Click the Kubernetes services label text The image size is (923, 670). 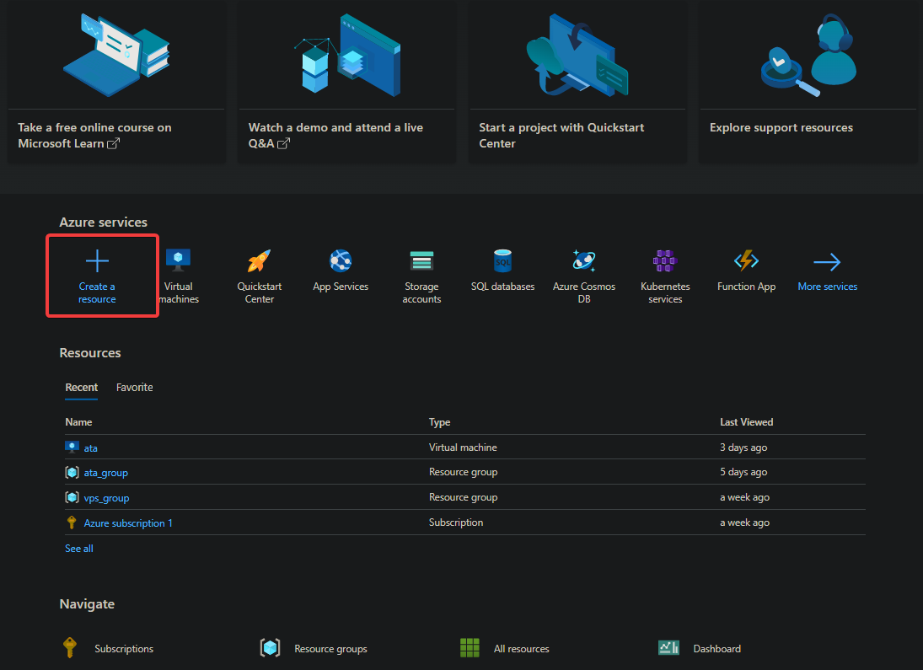[x=665, y=292]
